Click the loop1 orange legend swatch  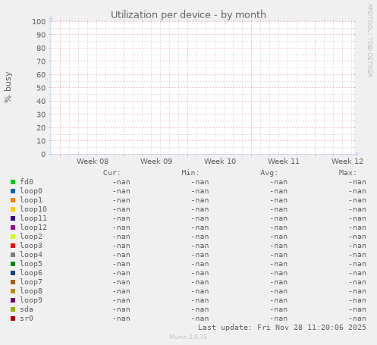pyautogui.click(x=13, y=200)
